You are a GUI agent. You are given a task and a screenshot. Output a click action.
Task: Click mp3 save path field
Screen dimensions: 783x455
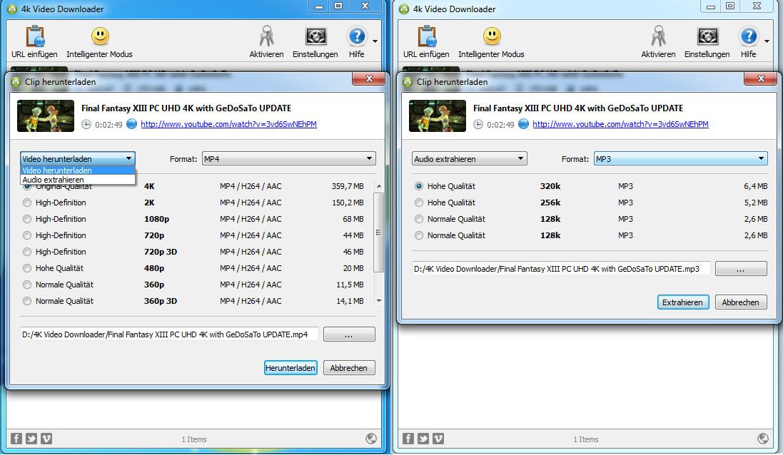tap(561, 268)
